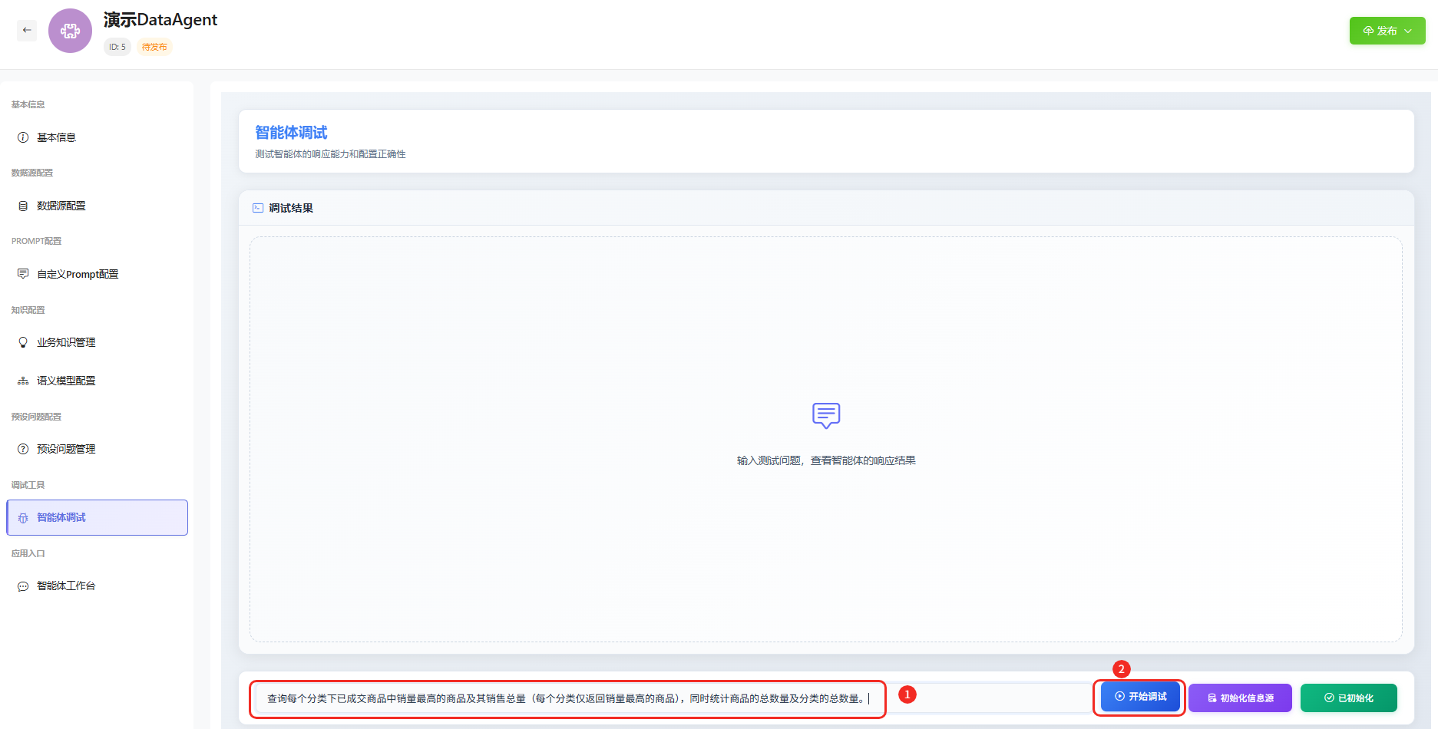Screen dimensions: 1438x729
Task: Select the database icon for 数据源配置
Action: pos(22,206)
